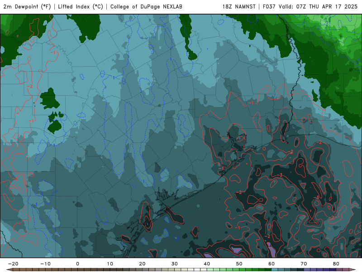This screenshot has height=272, width=362.
Task: Click the brown left arrow end of color bar
Action: click(x=10, y=270)
